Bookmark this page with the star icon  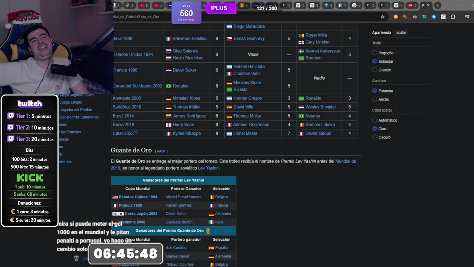pyautogui.click(x=383, y=17)
